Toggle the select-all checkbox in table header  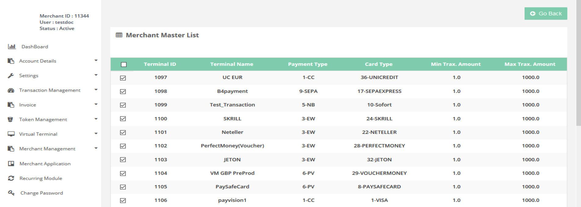(124, 65)
